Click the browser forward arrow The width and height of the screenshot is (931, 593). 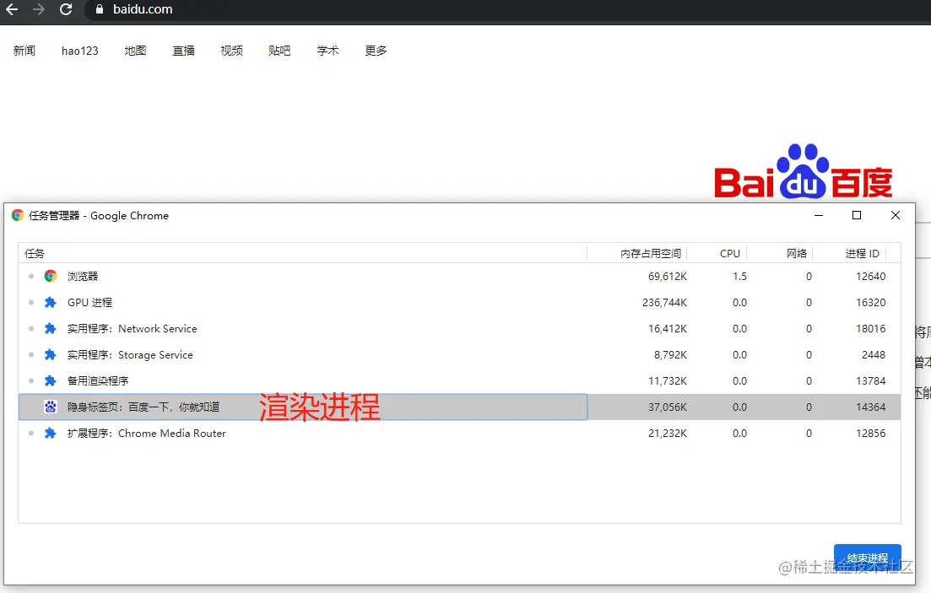pos(39,9)
